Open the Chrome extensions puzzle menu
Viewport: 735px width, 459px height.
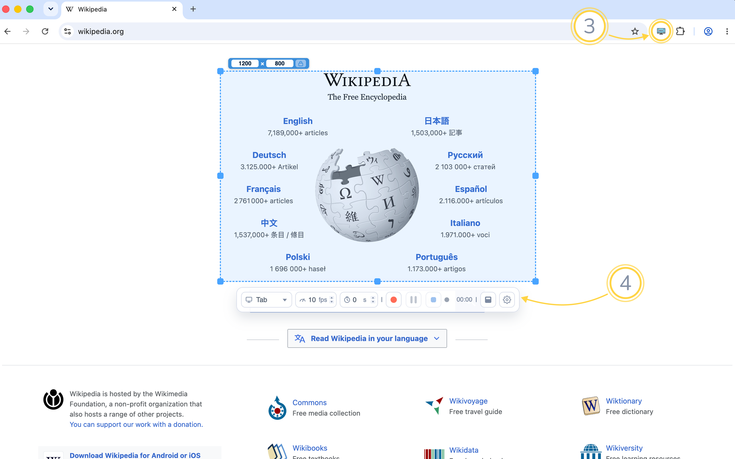click(x=680, y=31)
